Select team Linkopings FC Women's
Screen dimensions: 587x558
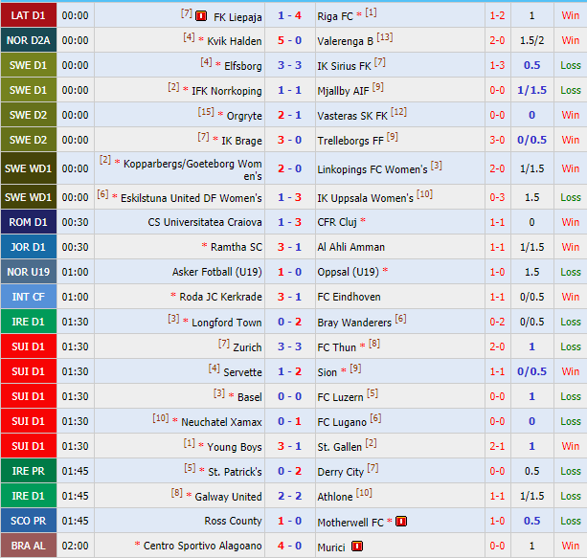[373, 169]
